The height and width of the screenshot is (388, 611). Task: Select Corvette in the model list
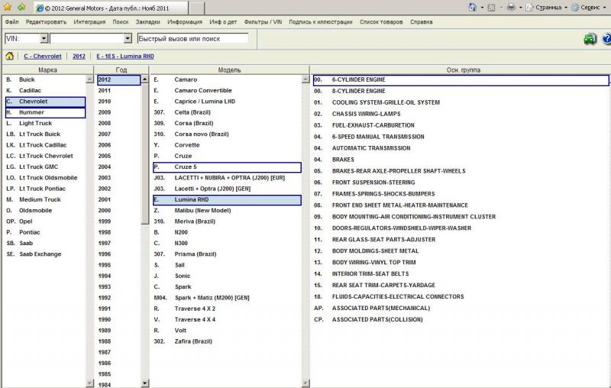tap(186, 144)
